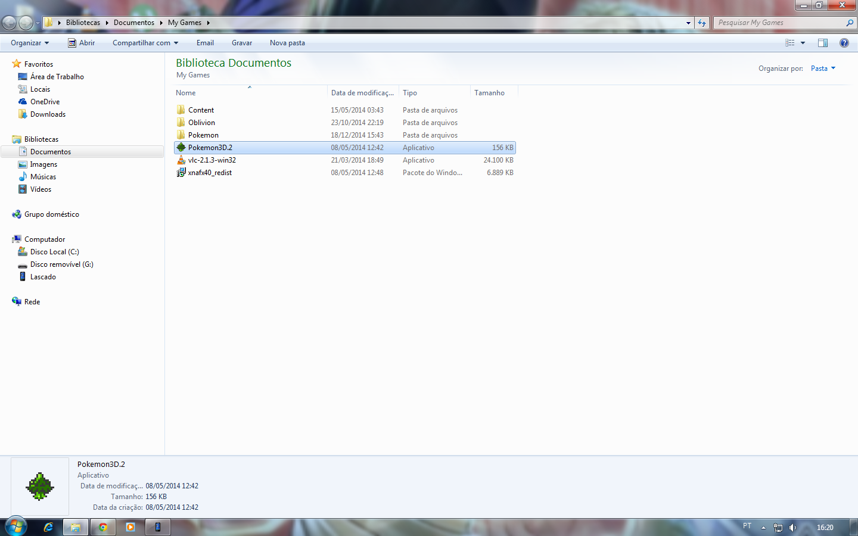Expand the view options dropdown arrow

coord(803,43)
